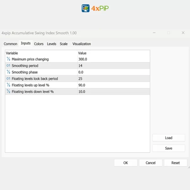Go to the Levels tab
190x190 pixels.
pos(52,44)
